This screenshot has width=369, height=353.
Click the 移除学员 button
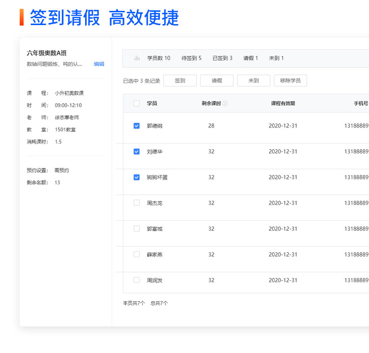coord(290,81)
